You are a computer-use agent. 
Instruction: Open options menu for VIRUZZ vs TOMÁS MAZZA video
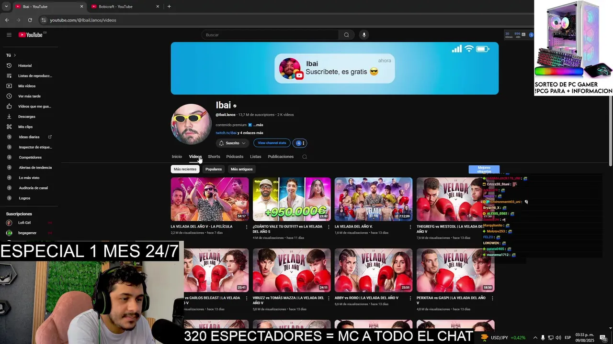[x=328, y=298]
